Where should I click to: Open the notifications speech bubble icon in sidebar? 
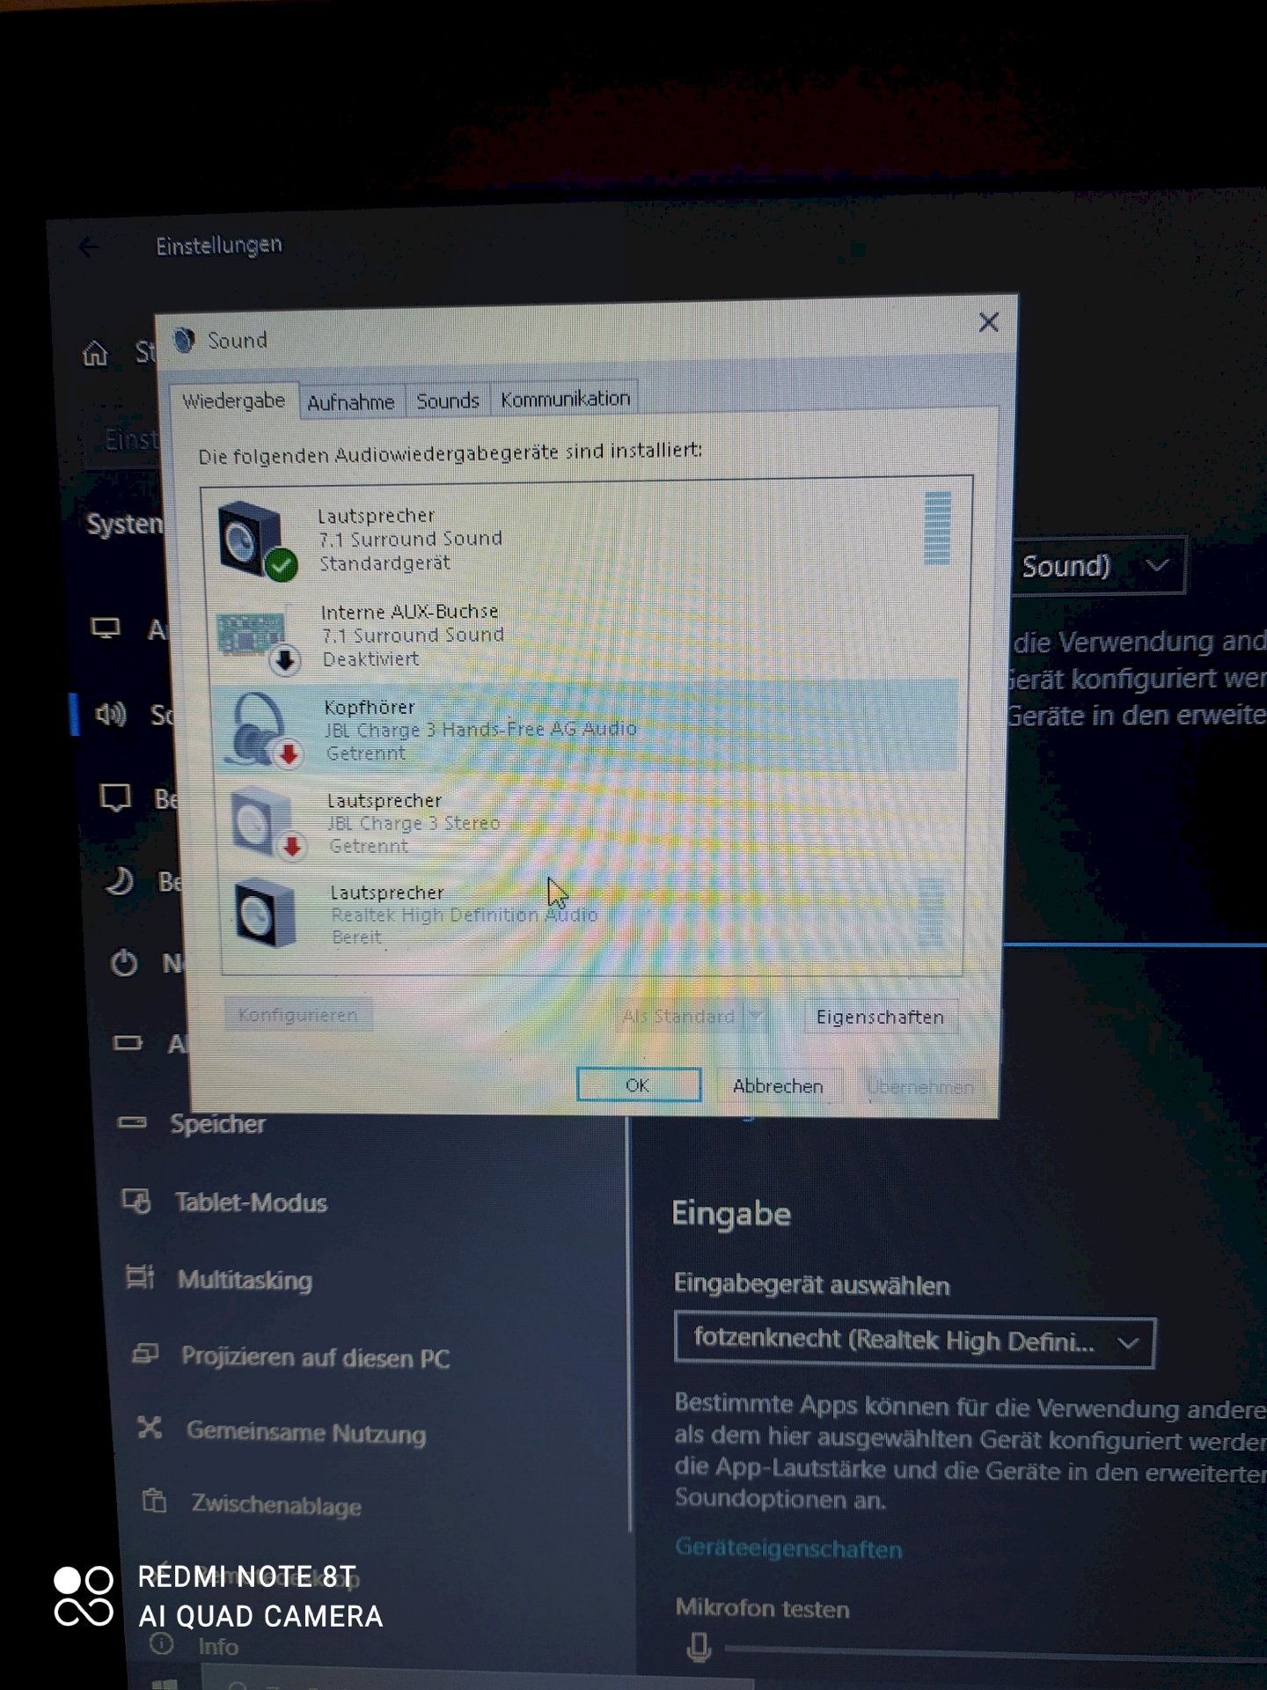115,798
